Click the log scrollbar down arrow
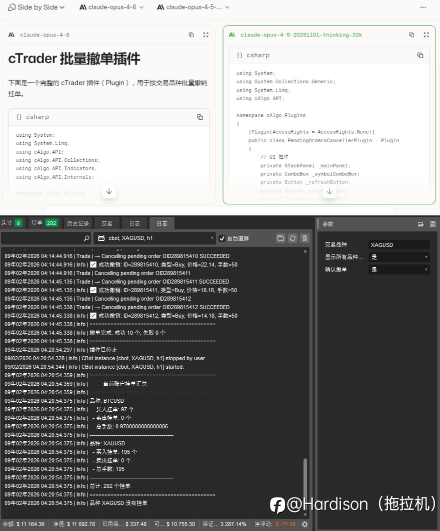The image size is (440, 531). click(x=305, y=514)
